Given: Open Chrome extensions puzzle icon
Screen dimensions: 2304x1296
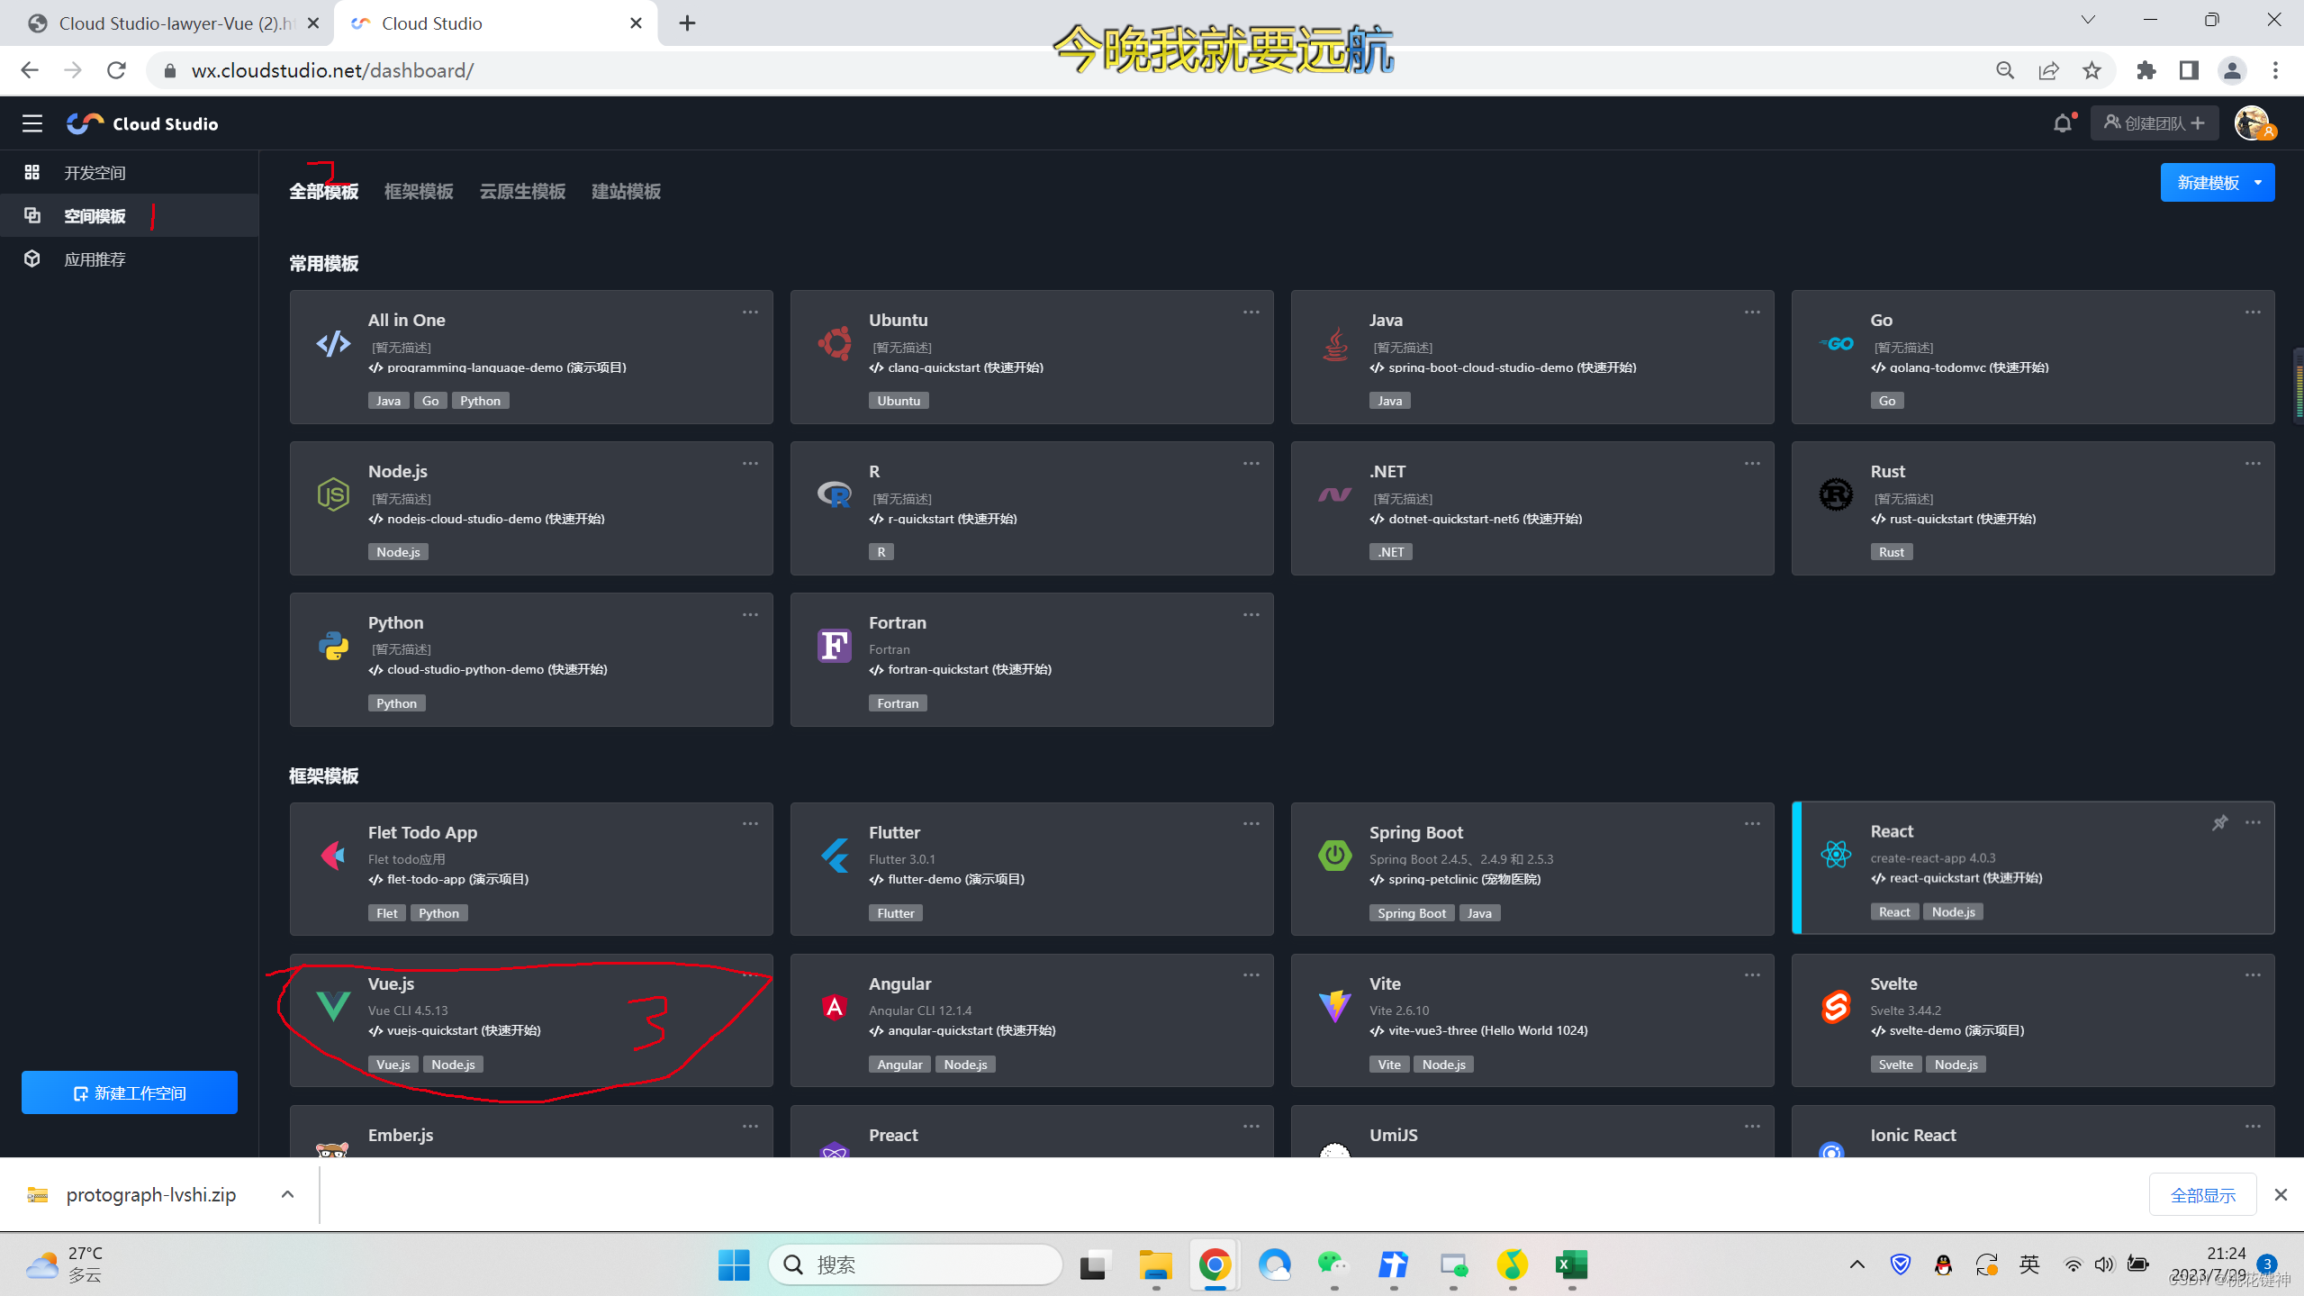Looking at the screenshot, I should [x=2146, y=70].
